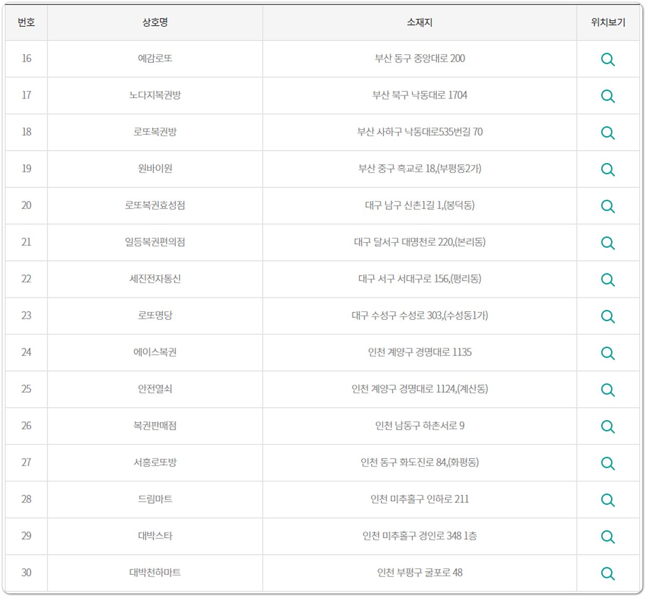
Task: Click address 대구 남구 신촌1길 1,(봉덕동)
Action: pyautogui.click(x=420, y=205)
